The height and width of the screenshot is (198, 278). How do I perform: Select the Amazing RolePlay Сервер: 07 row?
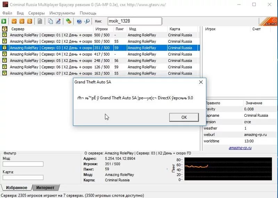pos(100,73)
